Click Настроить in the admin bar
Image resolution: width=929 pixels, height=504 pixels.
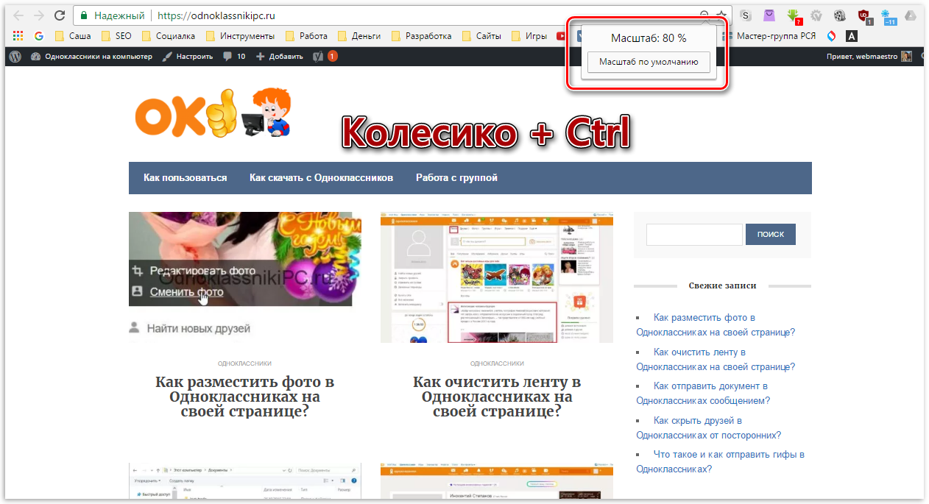click(x=187, y=56)
